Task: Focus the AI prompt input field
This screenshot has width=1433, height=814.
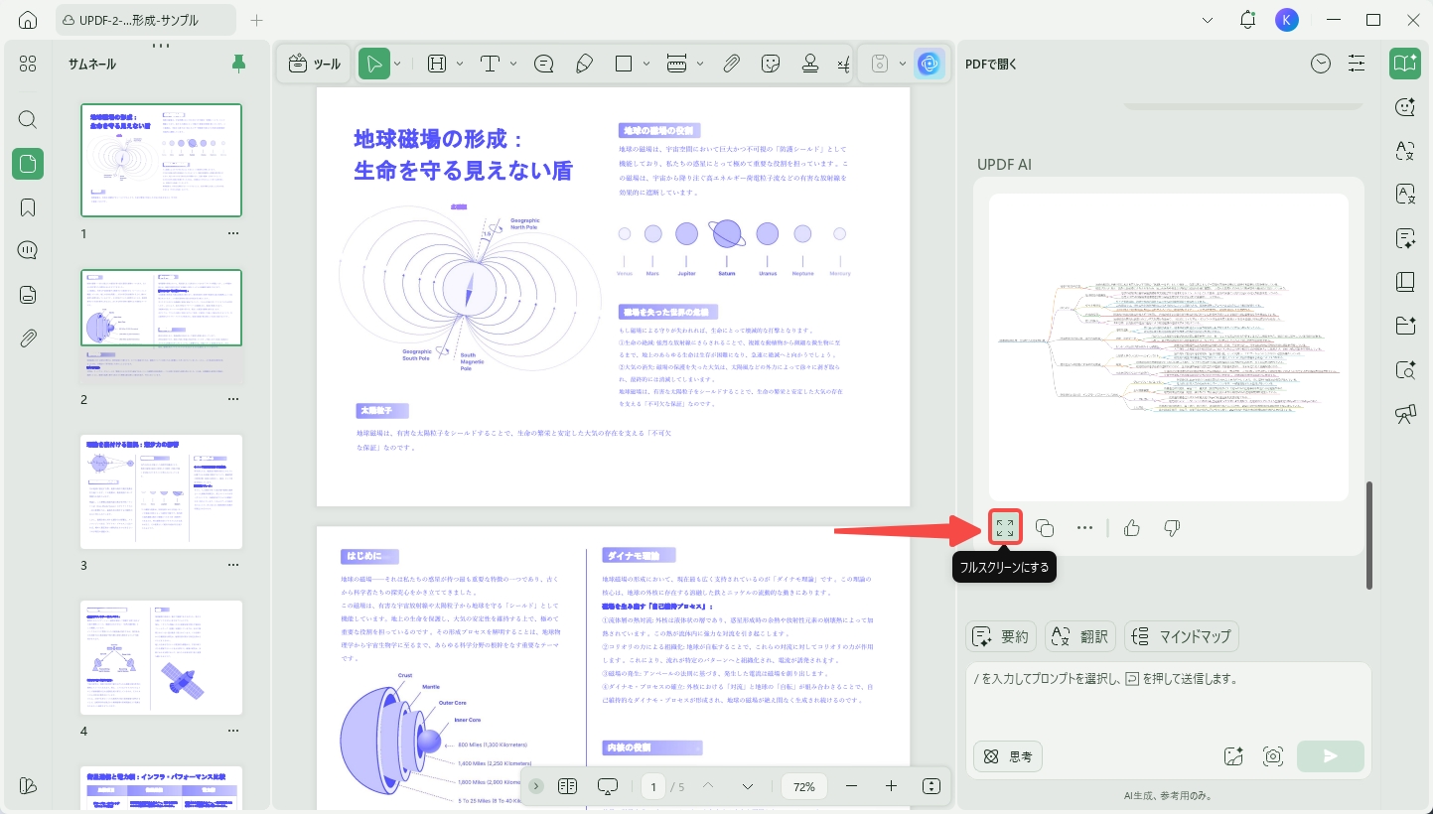Action: [x=1169, y=698]
